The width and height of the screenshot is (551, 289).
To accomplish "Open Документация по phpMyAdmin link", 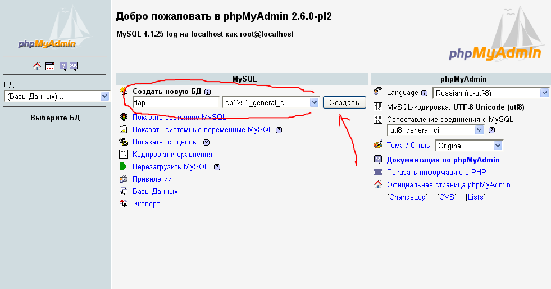I will coord(443,160).
